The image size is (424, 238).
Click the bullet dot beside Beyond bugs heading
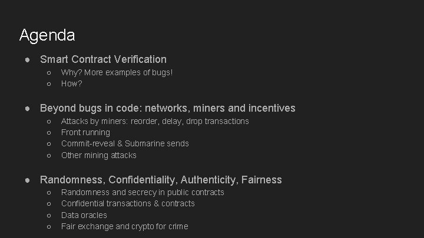[x=27, y=109]
